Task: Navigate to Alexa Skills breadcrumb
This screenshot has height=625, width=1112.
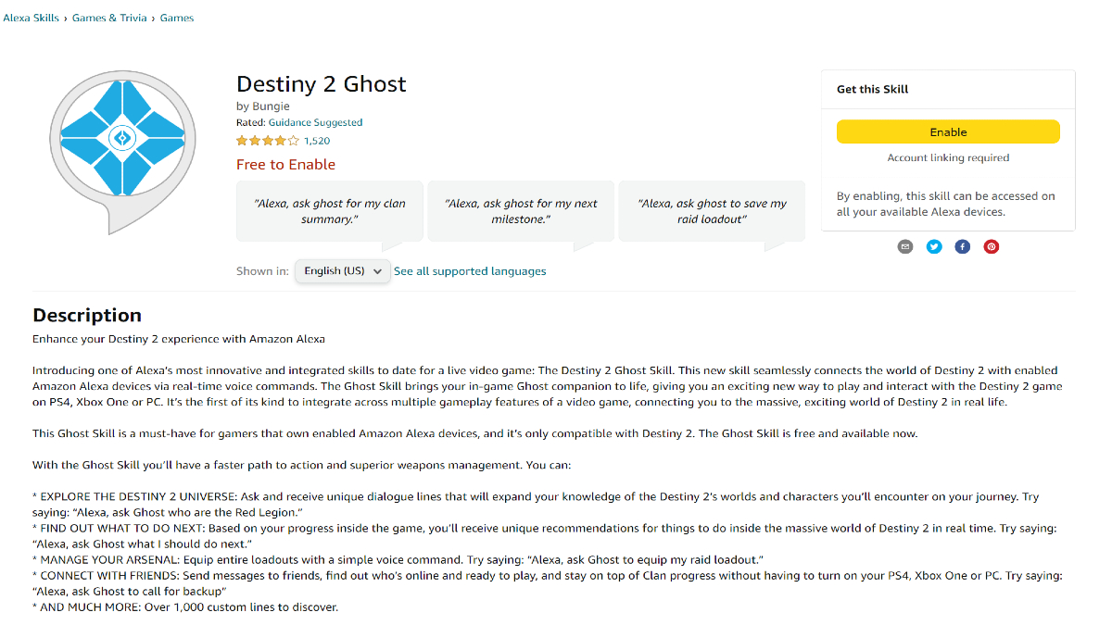Action: pos(31,17)
